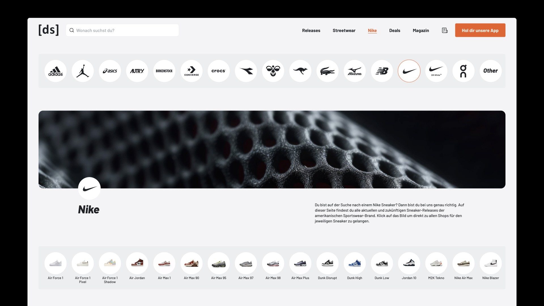Choose the ASICS brand logo
544x306 pixels.
tap(110, 71)
